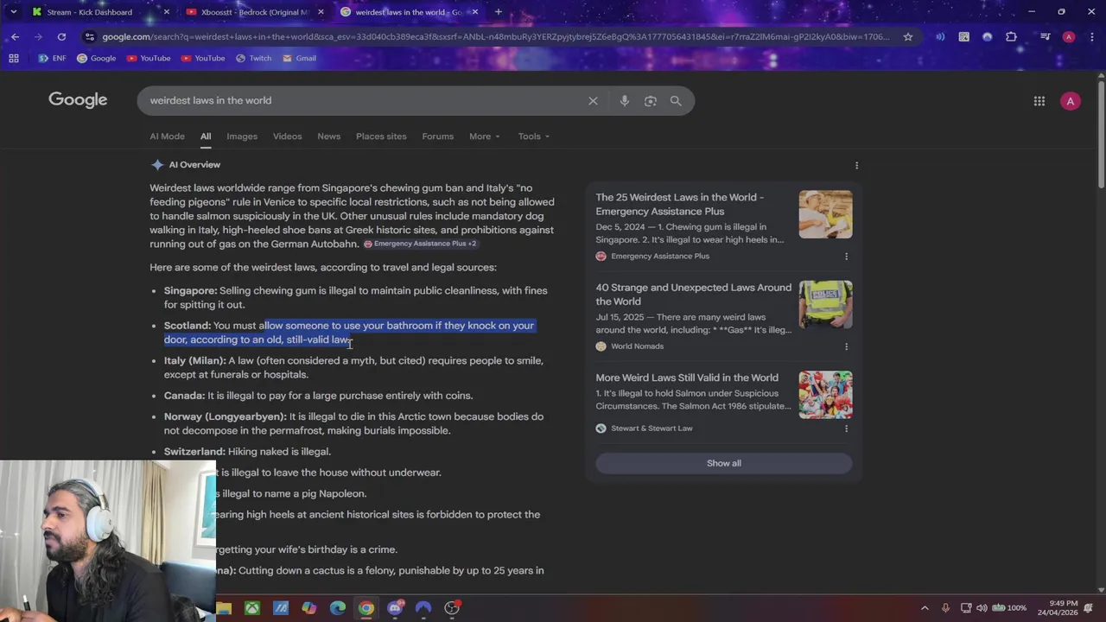This screenshot has height=622, width=1106.
Task: Open the Google apps grid
Action: 1039,101
